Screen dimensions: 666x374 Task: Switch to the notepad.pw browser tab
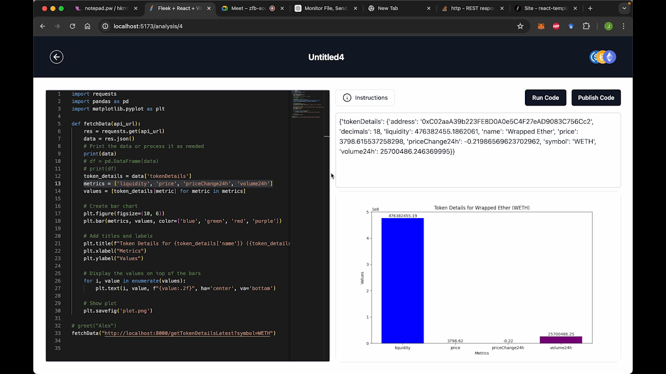(x=107, y=8)
